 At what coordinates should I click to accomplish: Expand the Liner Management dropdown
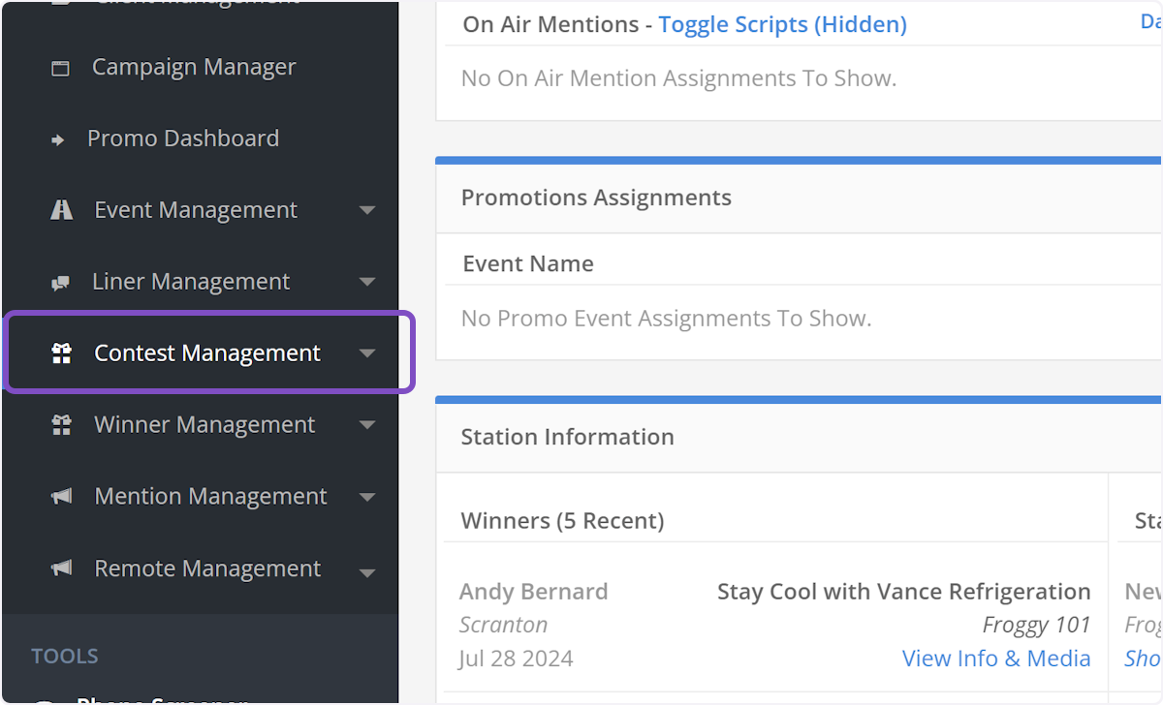[367, 281]
